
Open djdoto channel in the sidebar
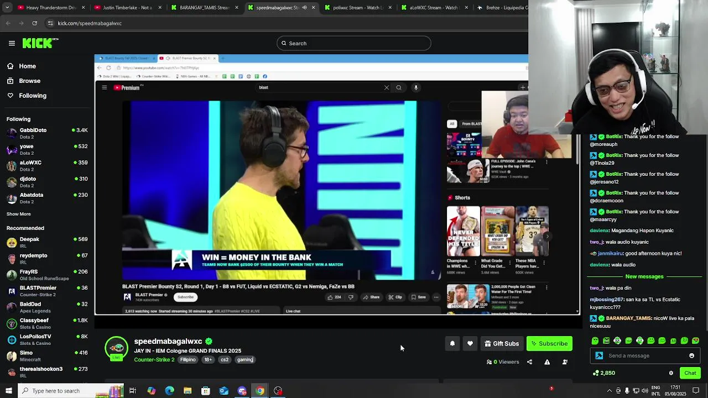pos(47,182)
